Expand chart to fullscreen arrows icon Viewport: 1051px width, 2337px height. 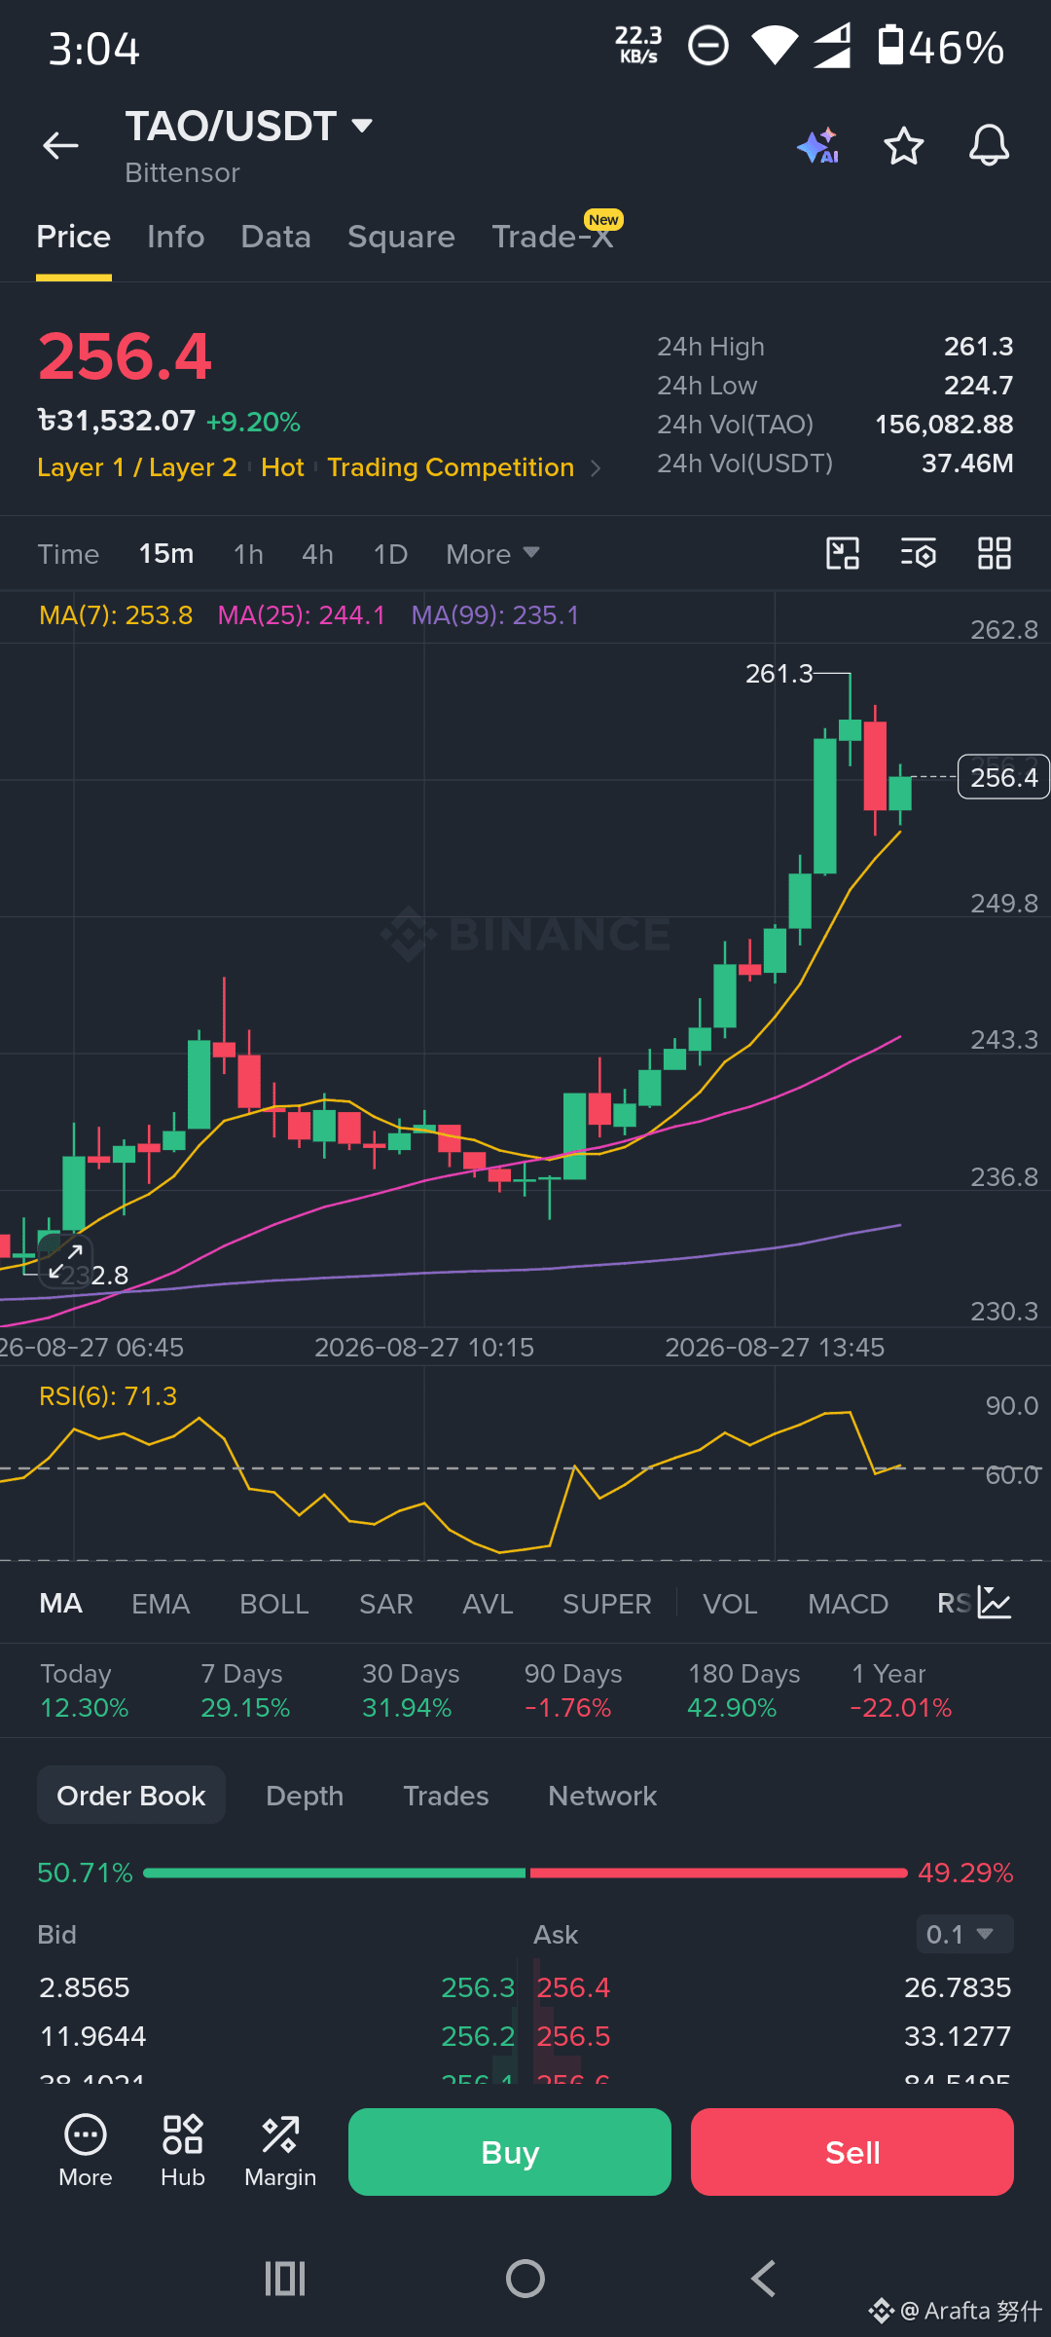coord(65,1262)
